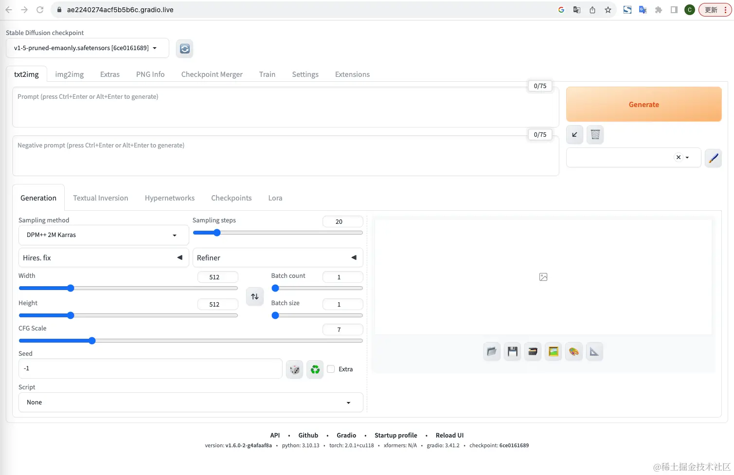This screenshot has width=734, height=475.
Task: Open the Script dropdown
Action: (x=191, y=402)
